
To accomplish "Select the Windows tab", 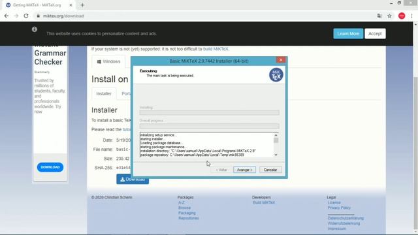I will 108,61.
